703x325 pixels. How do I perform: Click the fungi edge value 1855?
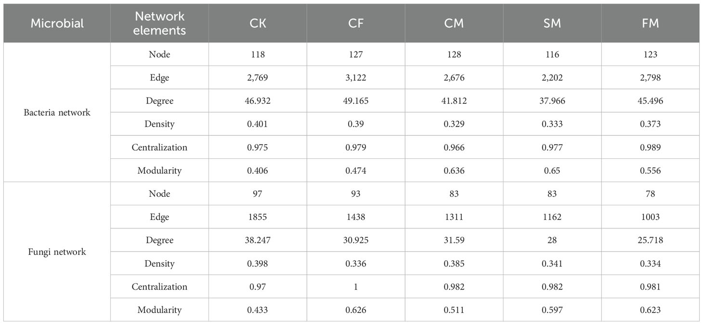point(258,217)
